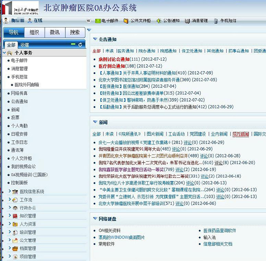
Task: Collapse the 公告通知 panel triangle
Action: [x=95, y=39]
